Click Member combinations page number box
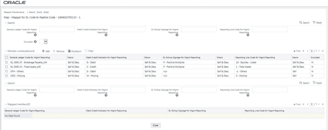This screenshot has width=328, height=130. point(312,51)
